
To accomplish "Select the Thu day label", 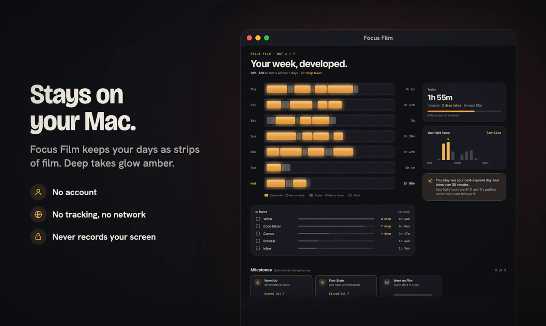I will click(253, 89).
